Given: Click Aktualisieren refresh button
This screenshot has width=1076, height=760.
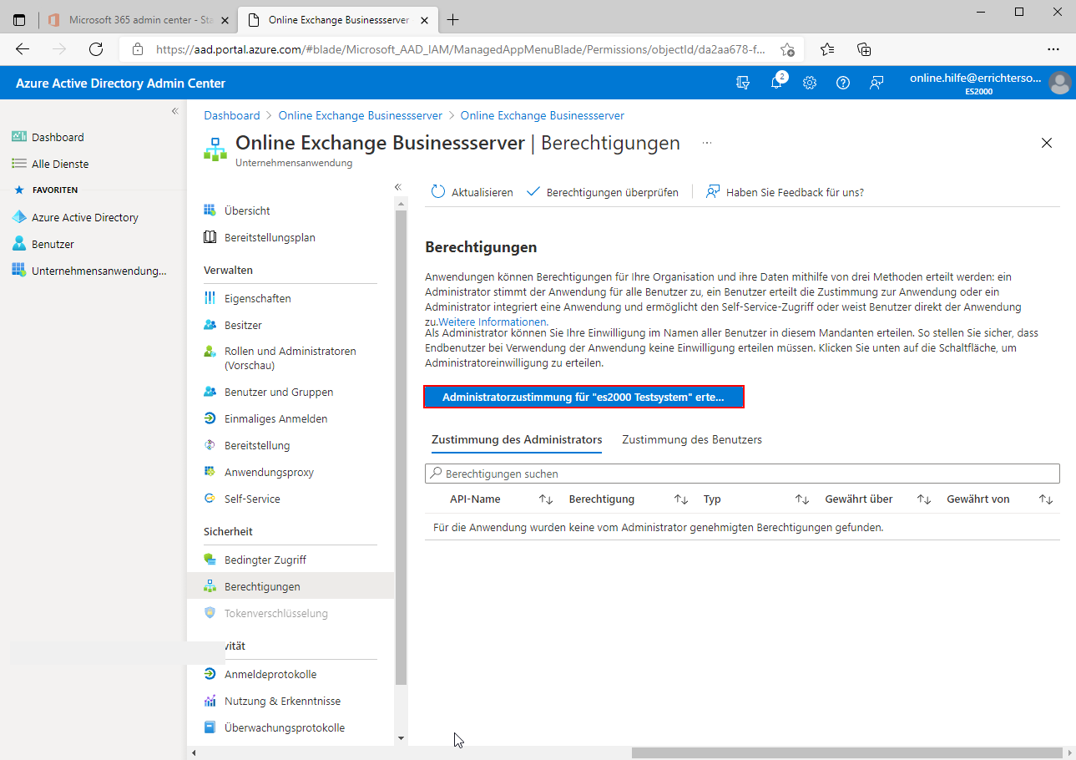Looking at the screenshot, I should [x=472, y=192].
